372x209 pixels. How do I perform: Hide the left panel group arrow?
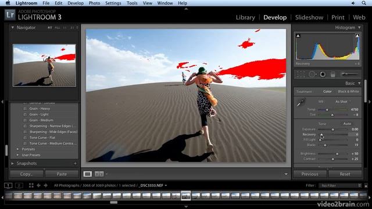2,102
